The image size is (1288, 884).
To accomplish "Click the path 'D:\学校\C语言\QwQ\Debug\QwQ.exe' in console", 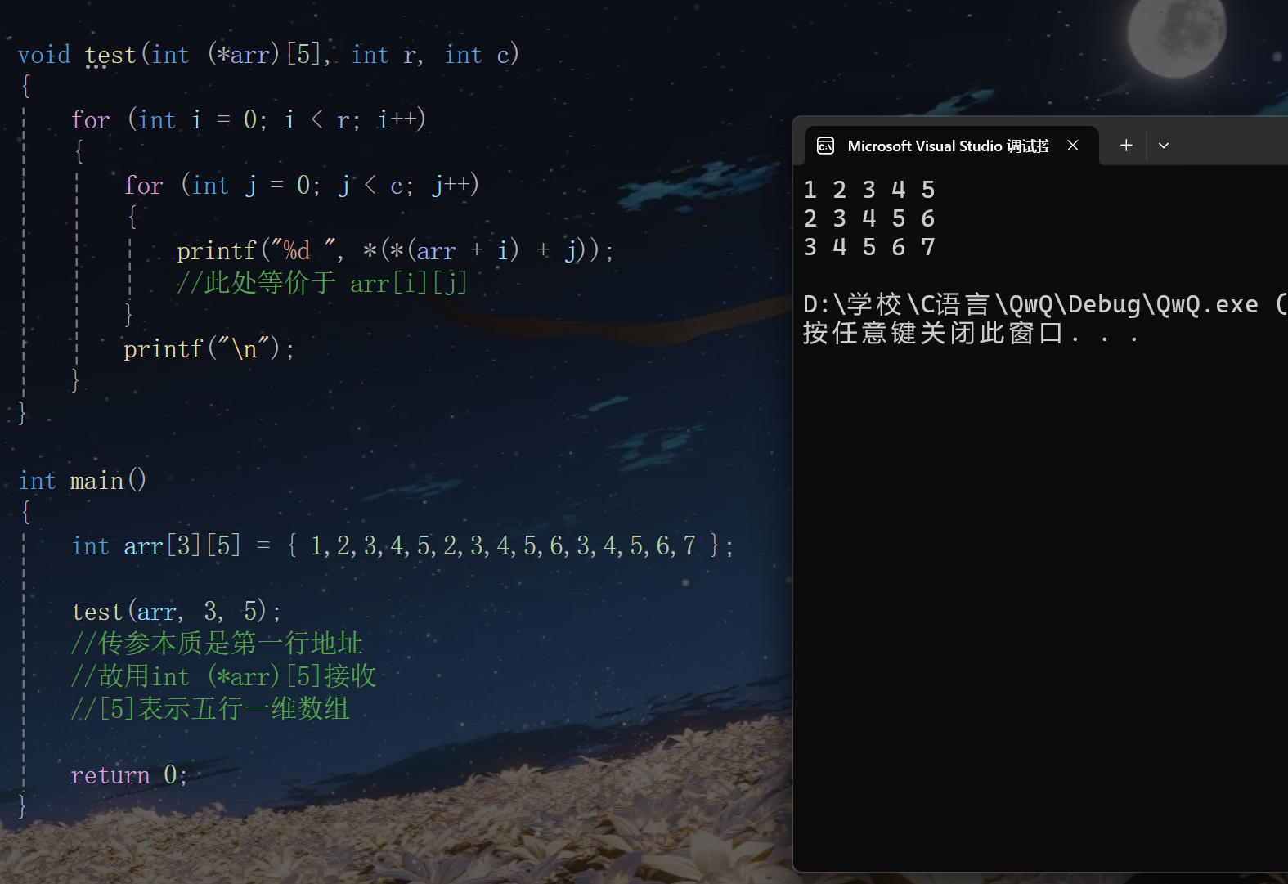I will coord(1030,304).
